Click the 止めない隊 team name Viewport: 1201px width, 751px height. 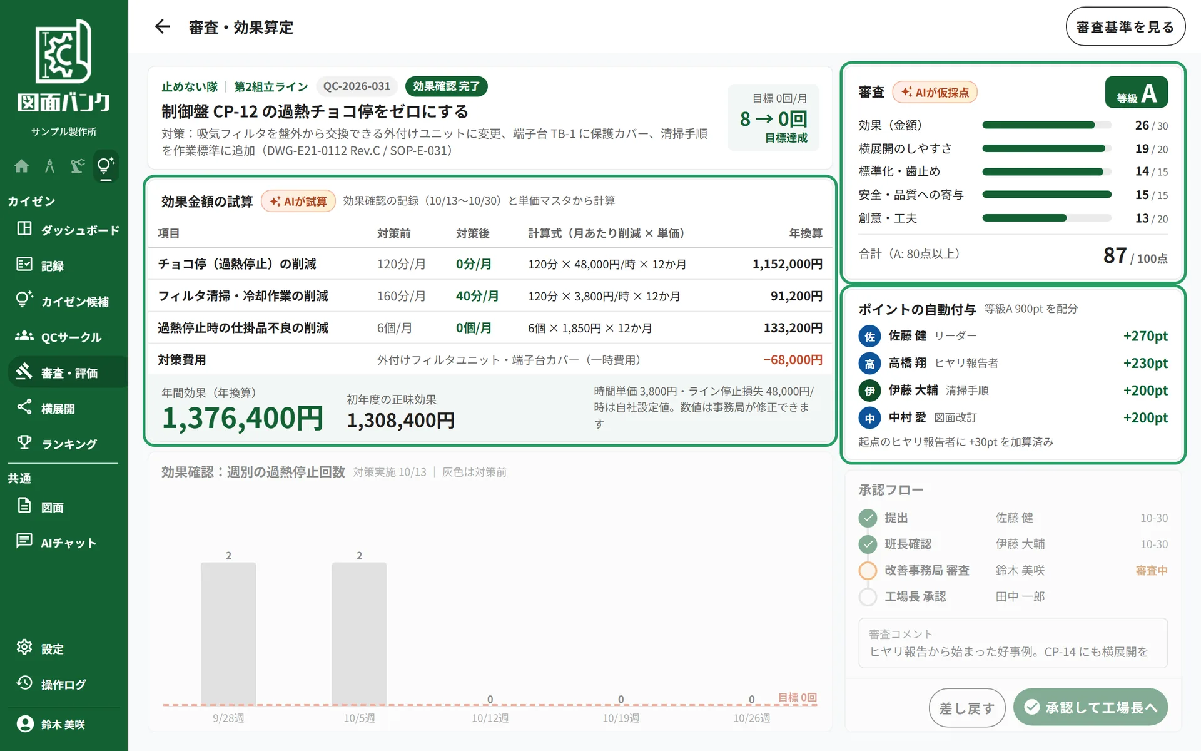(190, 86)
